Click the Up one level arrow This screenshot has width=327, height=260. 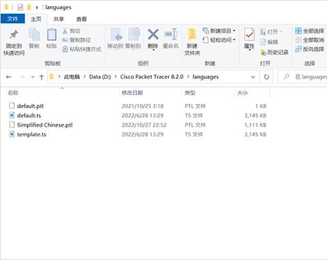coord(42,77)
